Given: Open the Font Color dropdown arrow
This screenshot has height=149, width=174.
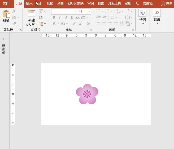Looking at the screenshot, I should pos(58,24).
